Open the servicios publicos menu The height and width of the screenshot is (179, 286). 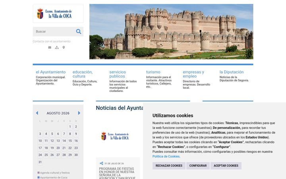pyautogui.click(x=118, y=74)
